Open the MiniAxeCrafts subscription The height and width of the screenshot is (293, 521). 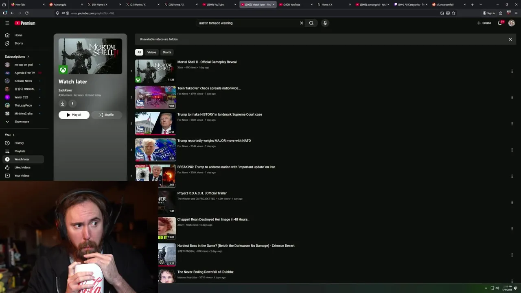[23, 114]
